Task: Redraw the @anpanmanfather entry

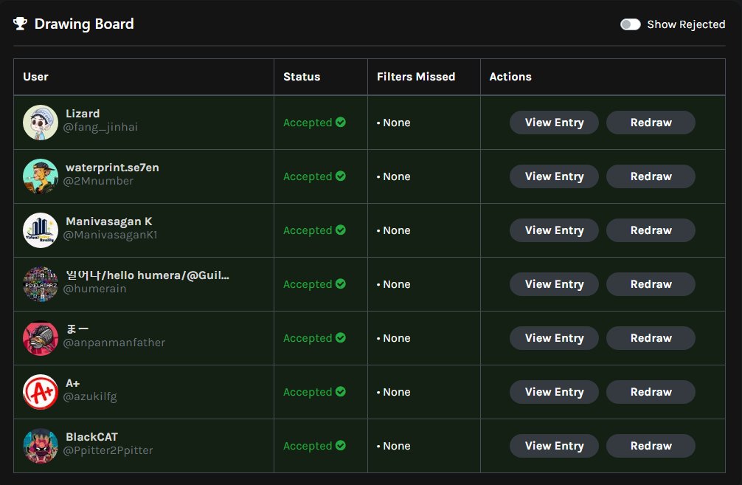Action: 651,338
